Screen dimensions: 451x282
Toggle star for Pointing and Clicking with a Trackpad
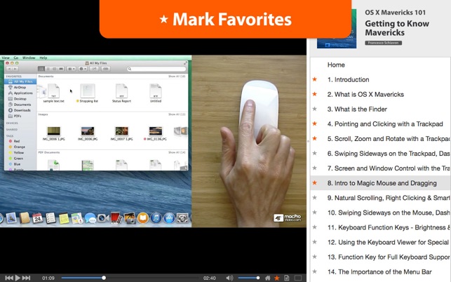click(315, 123)
